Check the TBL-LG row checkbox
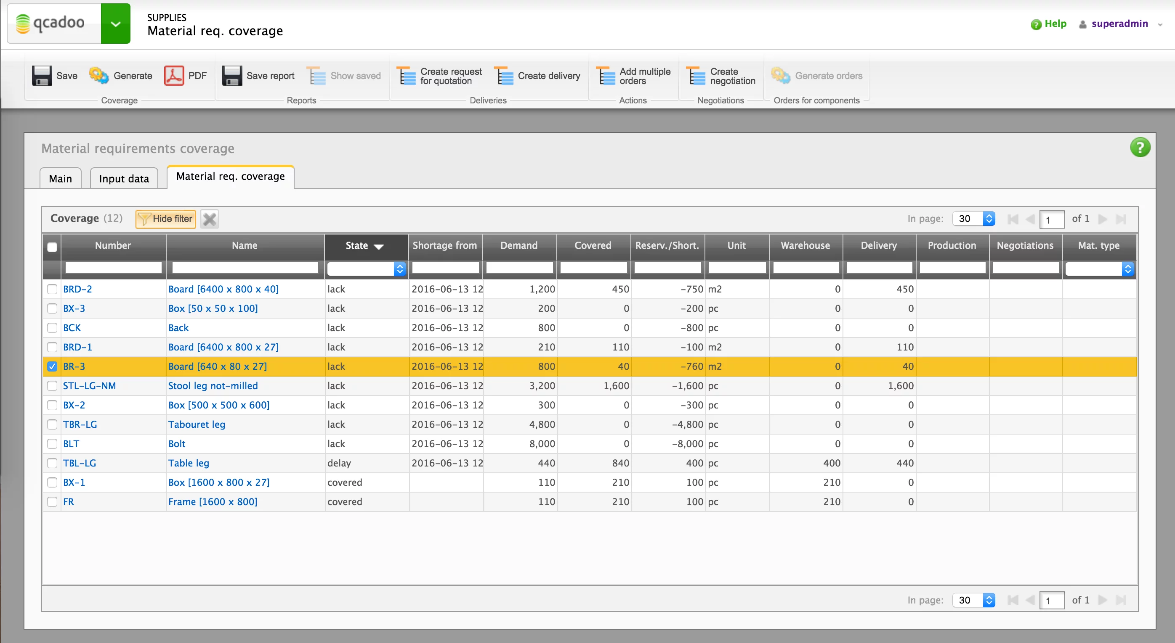This screenshot has height=643, width=1175. pos(52,463)
